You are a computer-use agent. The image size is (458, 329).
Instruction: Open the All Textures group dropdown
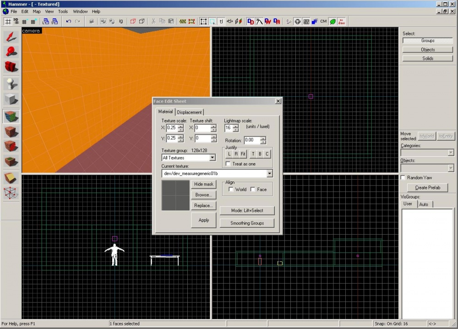click(x=212, y=158)
